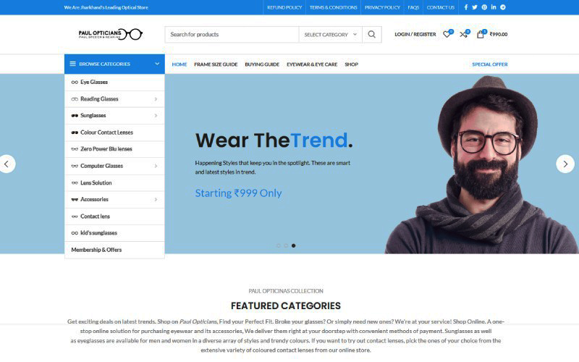Screen dimensions: 579x362
Task: Open the Facebook social icon
Action: [465, 7]
